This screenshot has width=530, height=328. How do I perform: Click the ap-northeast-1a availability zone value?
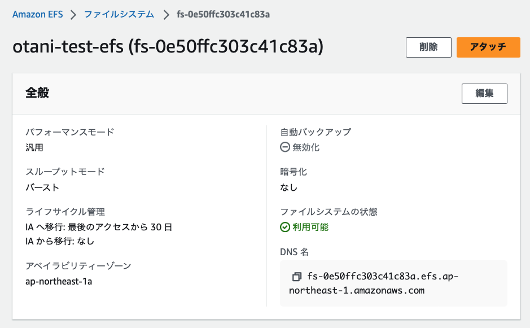(59, 281)
